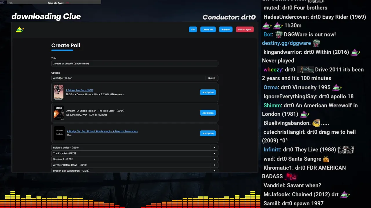
Task: Remove A Prayer Before Dawn - (2018) option
Action: (x=214, y=165)
